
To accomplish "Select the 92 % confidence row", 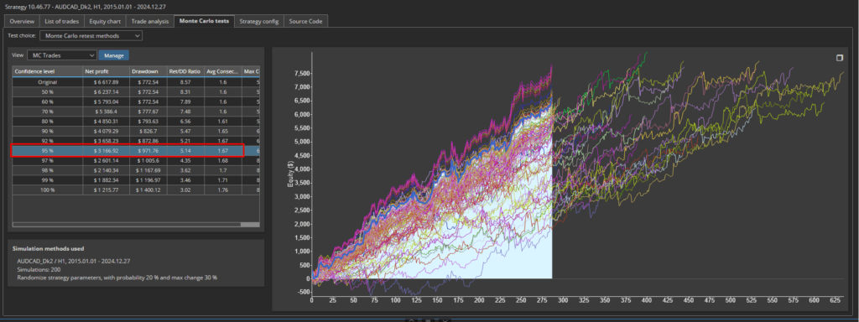I will click(x=136, y=140).
